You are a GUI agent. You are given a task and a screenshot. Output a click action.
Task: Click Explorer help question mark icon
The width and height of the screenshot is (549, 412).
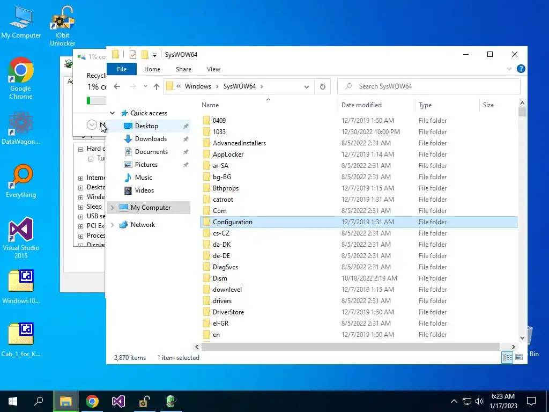521,69
